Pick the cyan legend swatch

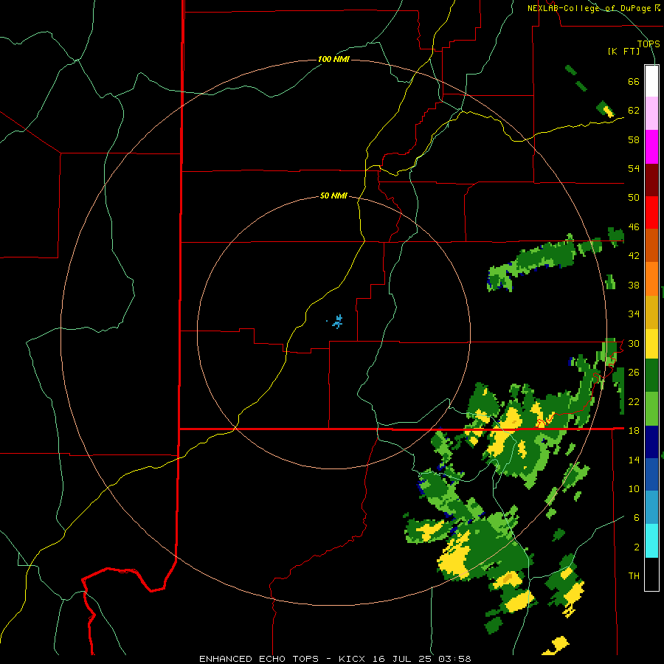pos(651,541)
